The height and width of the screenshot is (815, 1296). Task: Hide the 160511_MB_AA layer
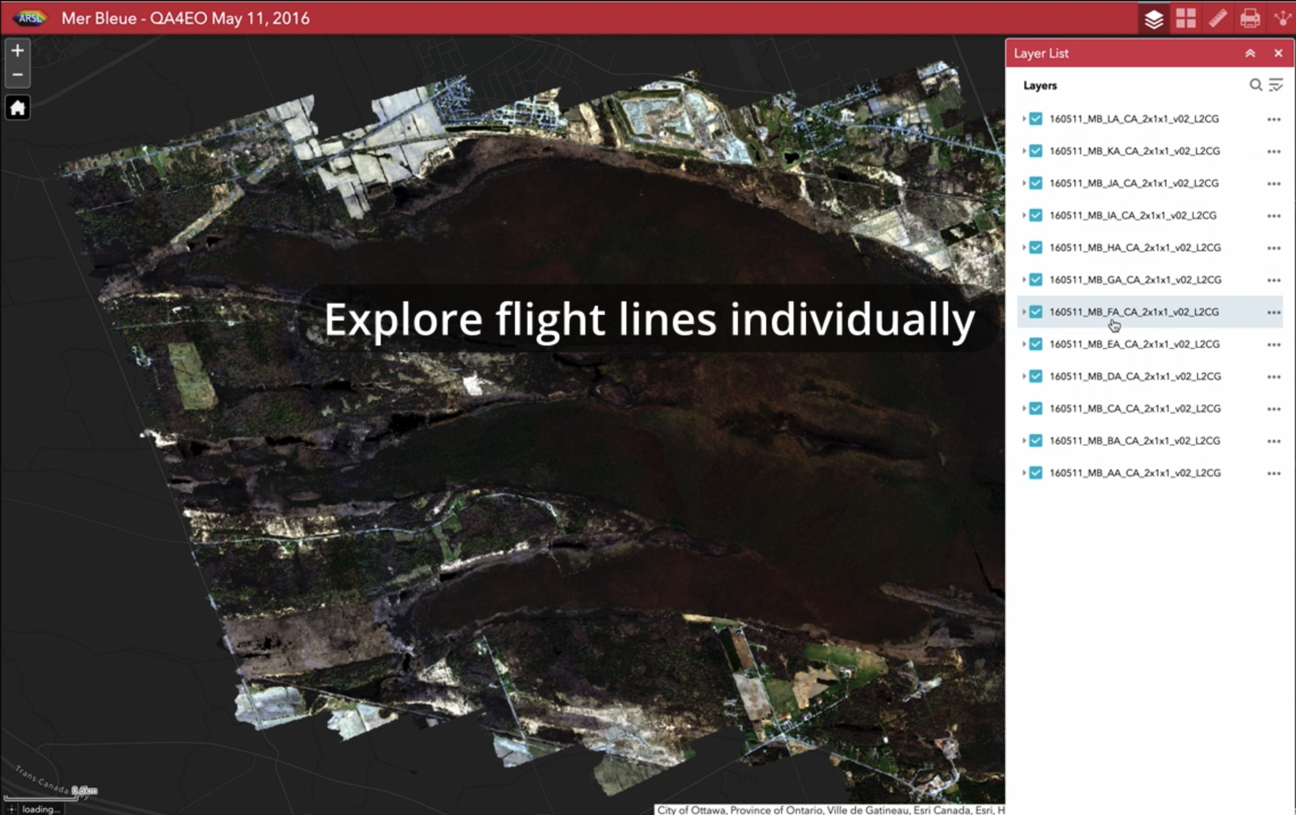tap(1036, 473)
